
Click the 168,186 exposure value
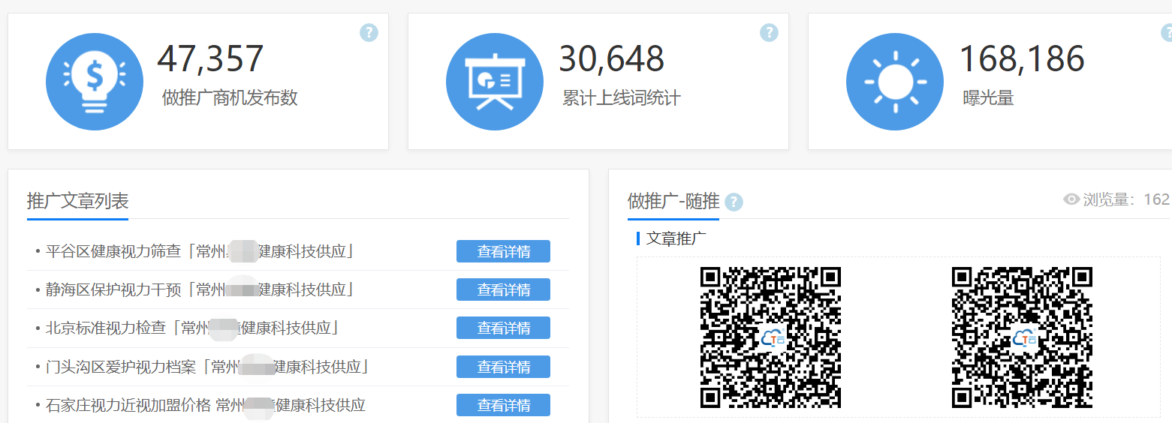pyautogui.click(x=1022, y=59)
